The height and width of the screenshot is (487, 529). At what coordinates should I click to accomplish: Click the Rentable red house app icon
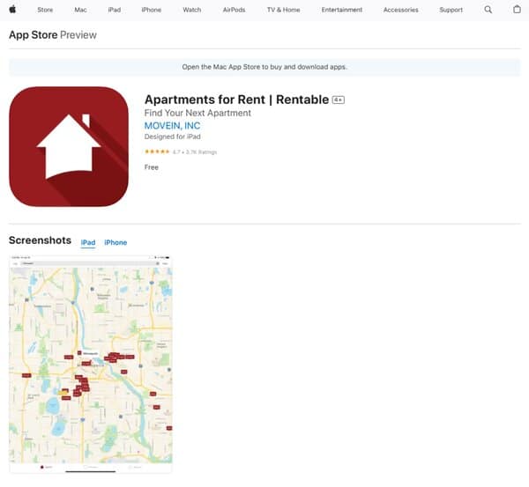(69, 146)
